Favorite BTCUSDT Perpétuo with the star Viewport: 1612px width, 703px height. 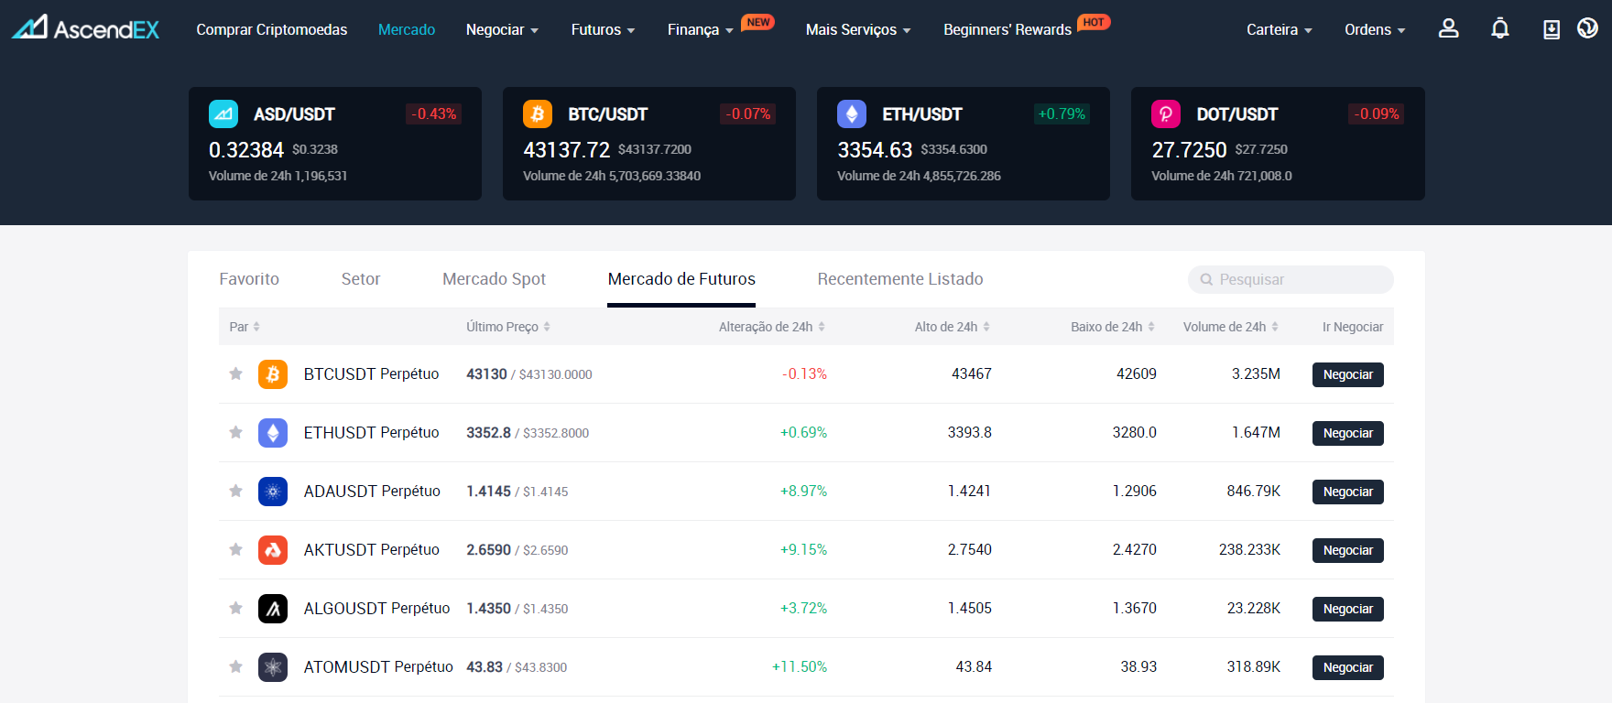(x=235, y=373)
